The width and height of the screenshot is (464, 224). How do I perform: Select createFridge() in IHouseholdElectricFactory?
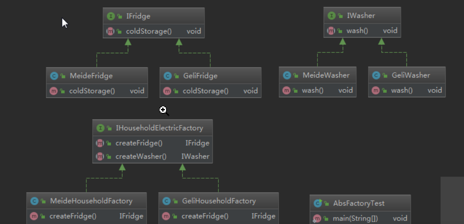[139, 143]
